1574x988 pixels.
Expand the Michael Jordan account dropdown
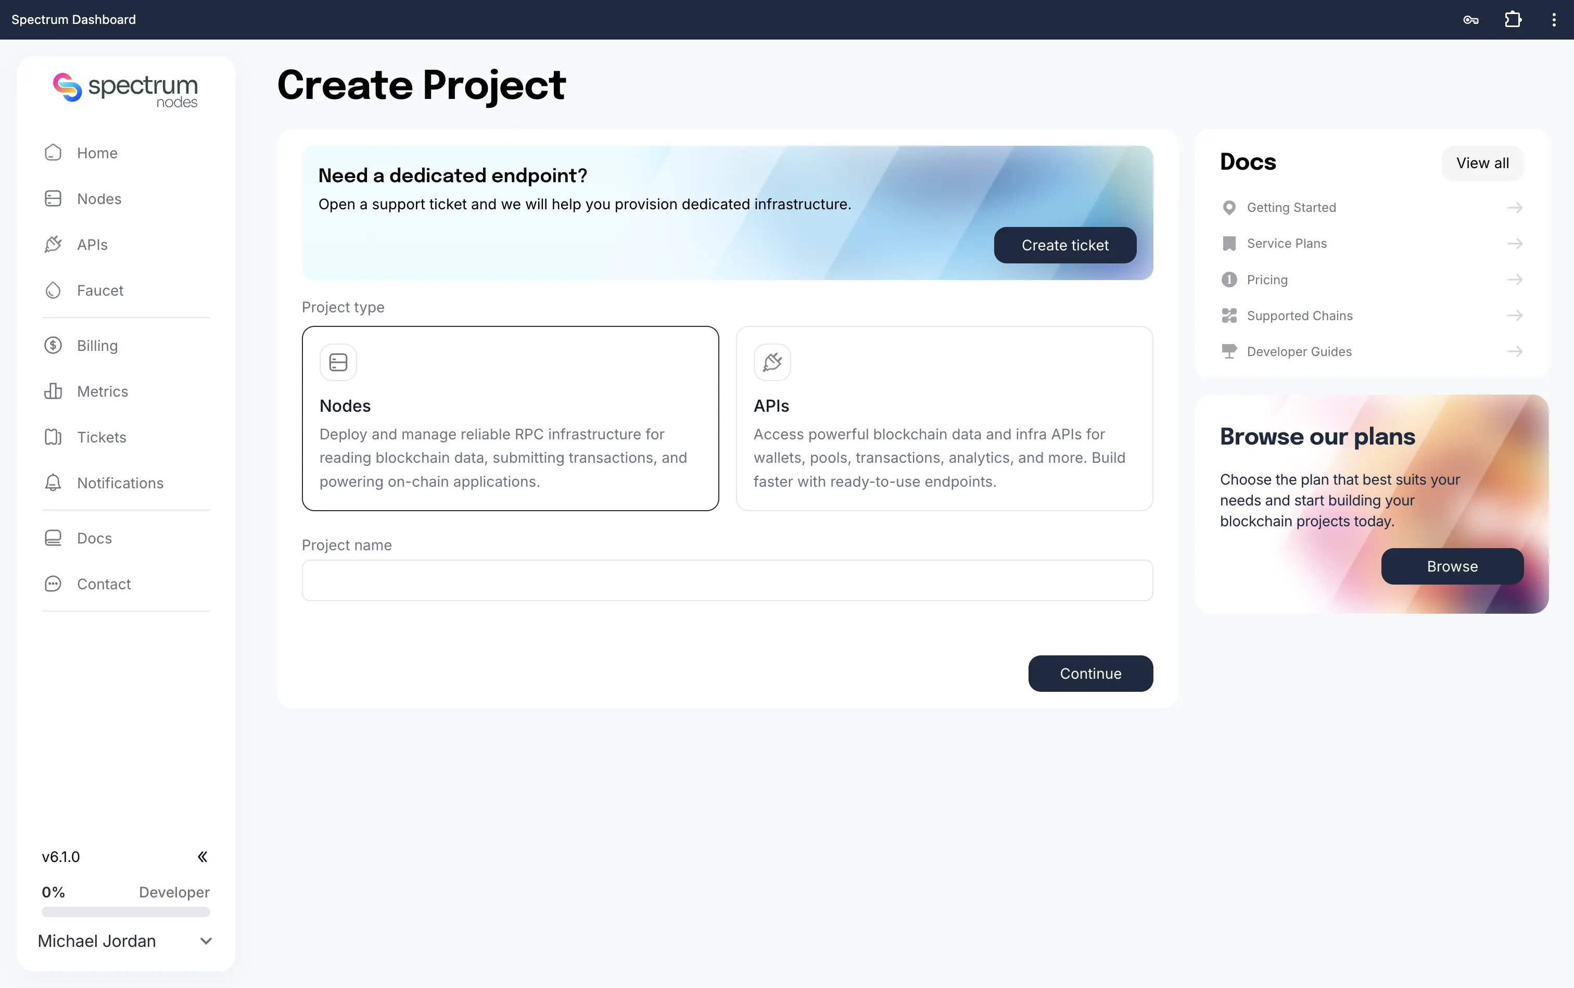click(x=206, y=941)
